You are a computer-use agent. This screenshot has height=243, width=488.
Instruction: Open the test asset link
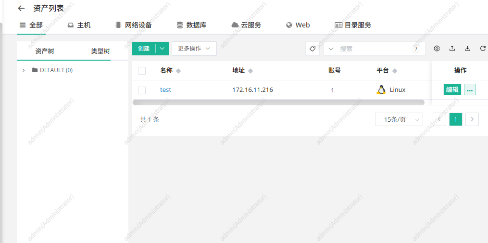click(x=165, y=90)
